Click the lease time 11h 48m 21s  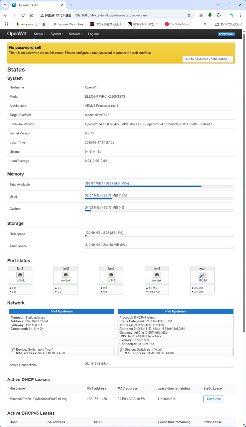pos(166,399)
